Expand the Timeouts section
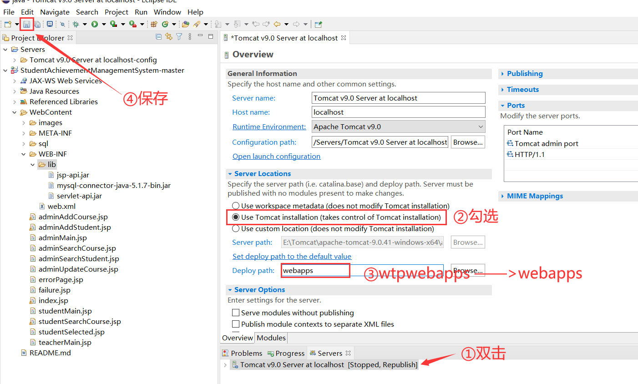Viewport: 638px width, 384px height. [x=502, y=90]
